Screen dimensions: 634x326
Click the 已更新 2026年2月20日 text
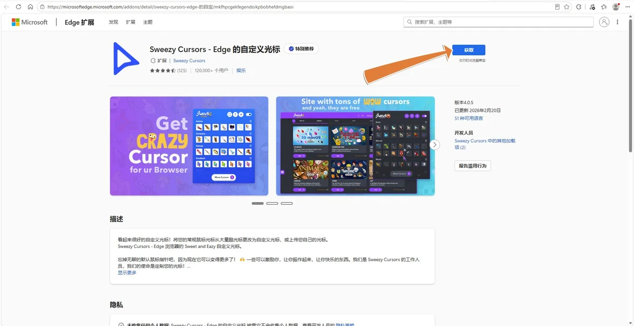[477, 110]
